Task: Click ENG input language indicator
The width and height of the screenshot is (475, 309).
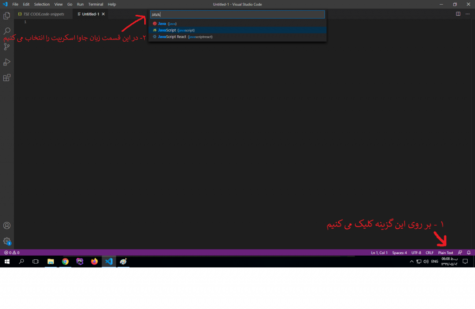Action: pos(435,261)
